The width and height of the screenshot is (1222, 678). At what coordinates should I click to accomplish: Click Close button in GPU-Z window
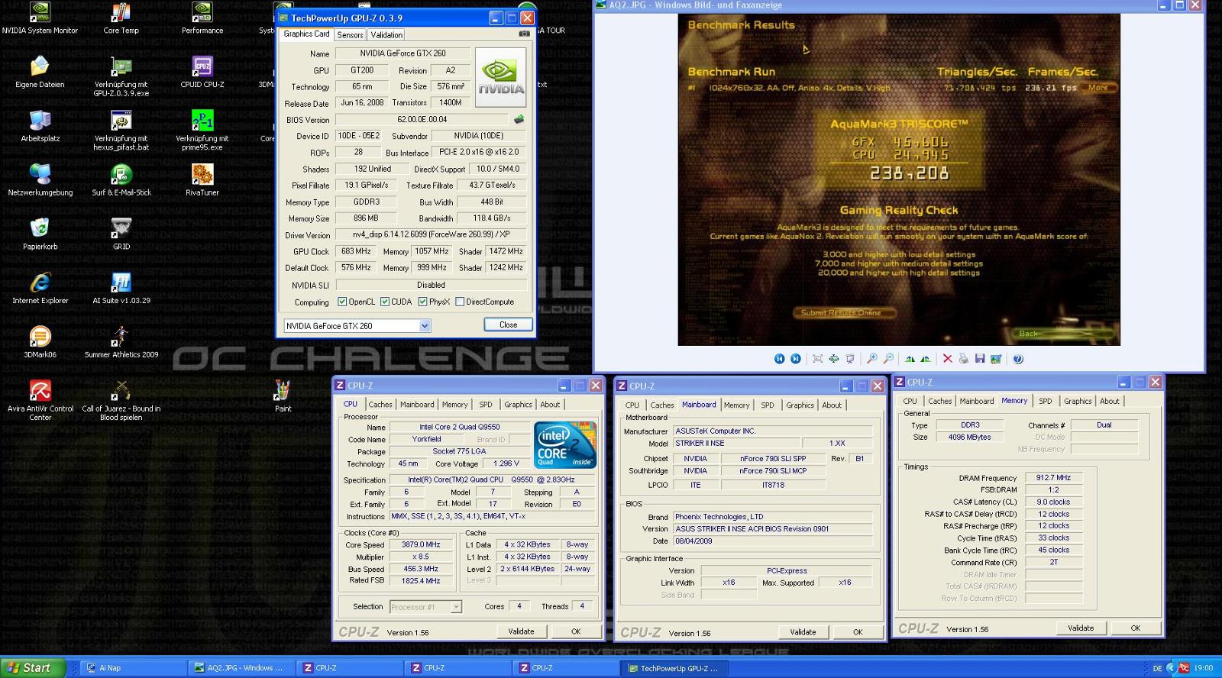[x=508, y=324]
